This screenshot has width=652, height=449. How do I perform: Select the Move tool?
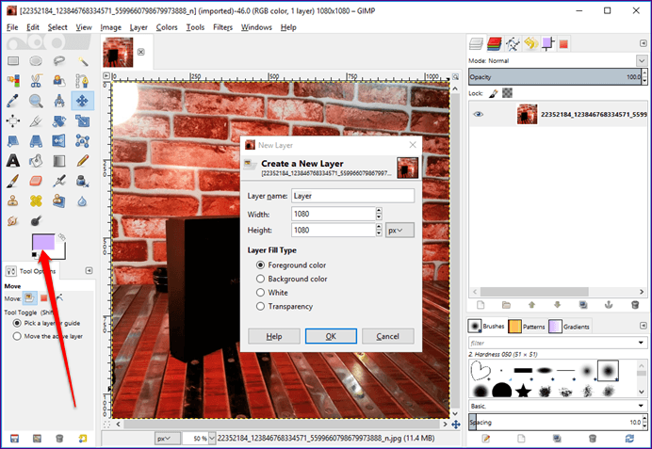[x=82, y=101]
